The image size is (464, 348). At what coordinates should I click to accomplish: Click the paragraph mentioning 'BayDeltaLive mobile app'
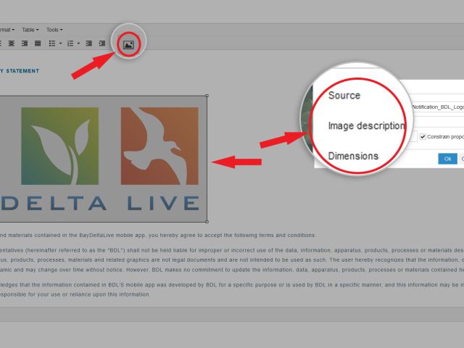click(158, 235)
